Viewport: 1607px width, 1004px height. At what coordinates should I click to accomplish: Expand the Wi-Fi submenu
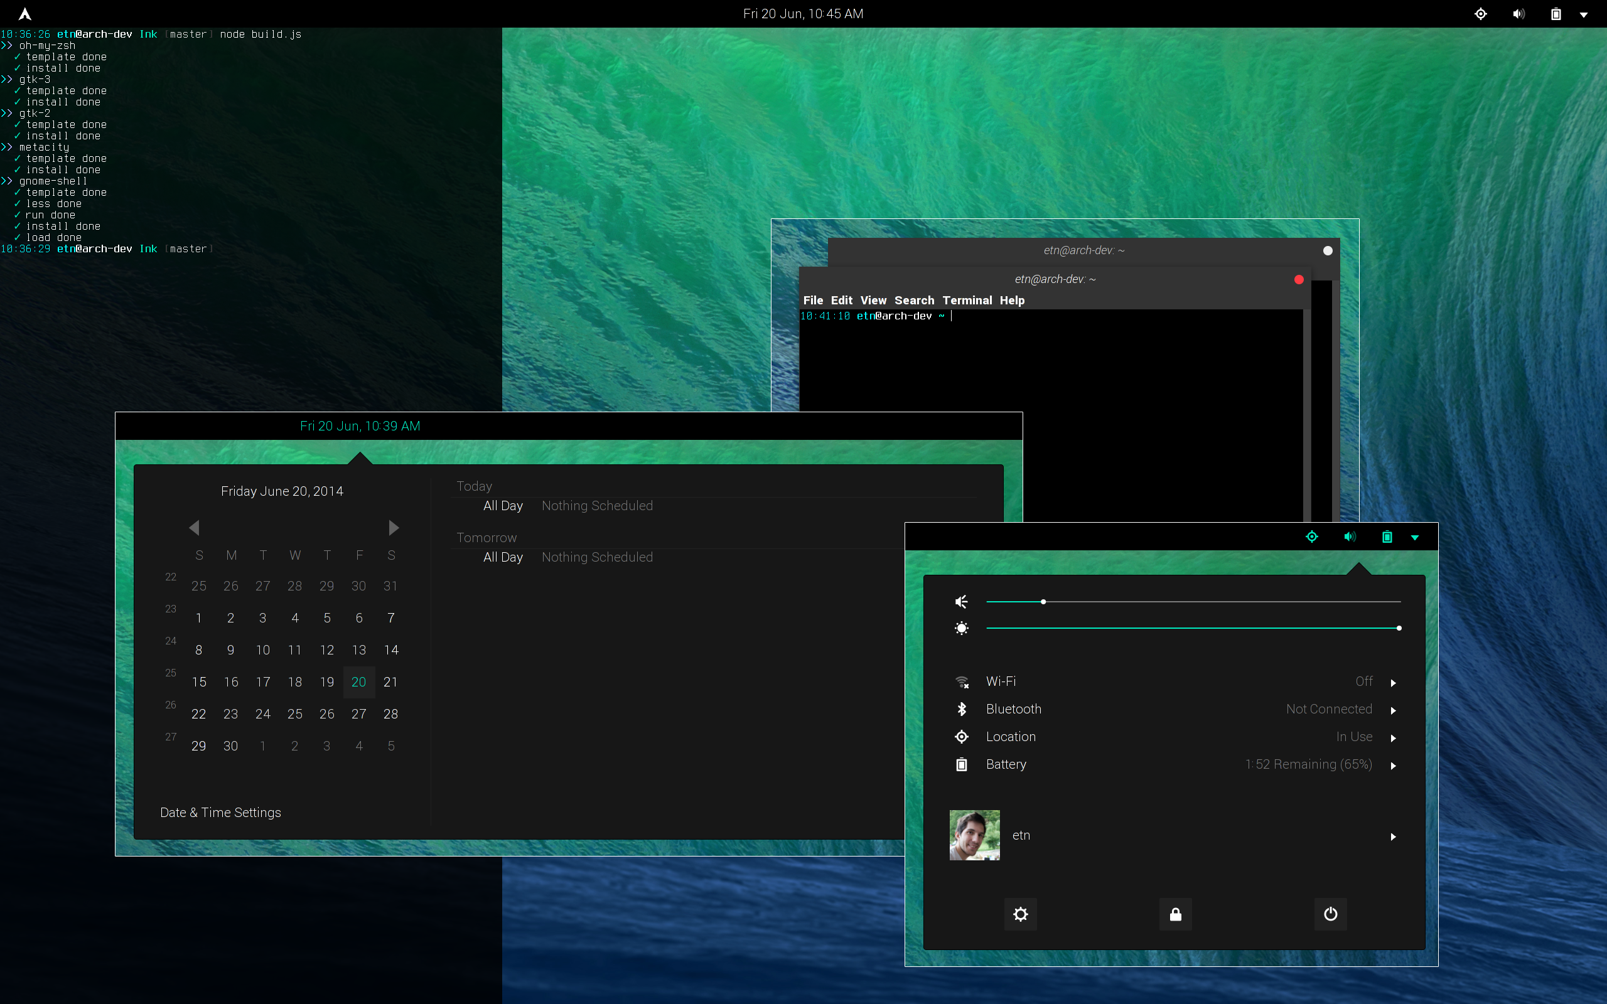click(x=1393, y=683)
